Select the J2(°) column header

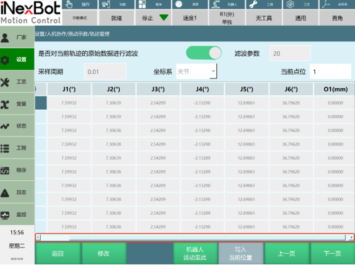point(114,89)
